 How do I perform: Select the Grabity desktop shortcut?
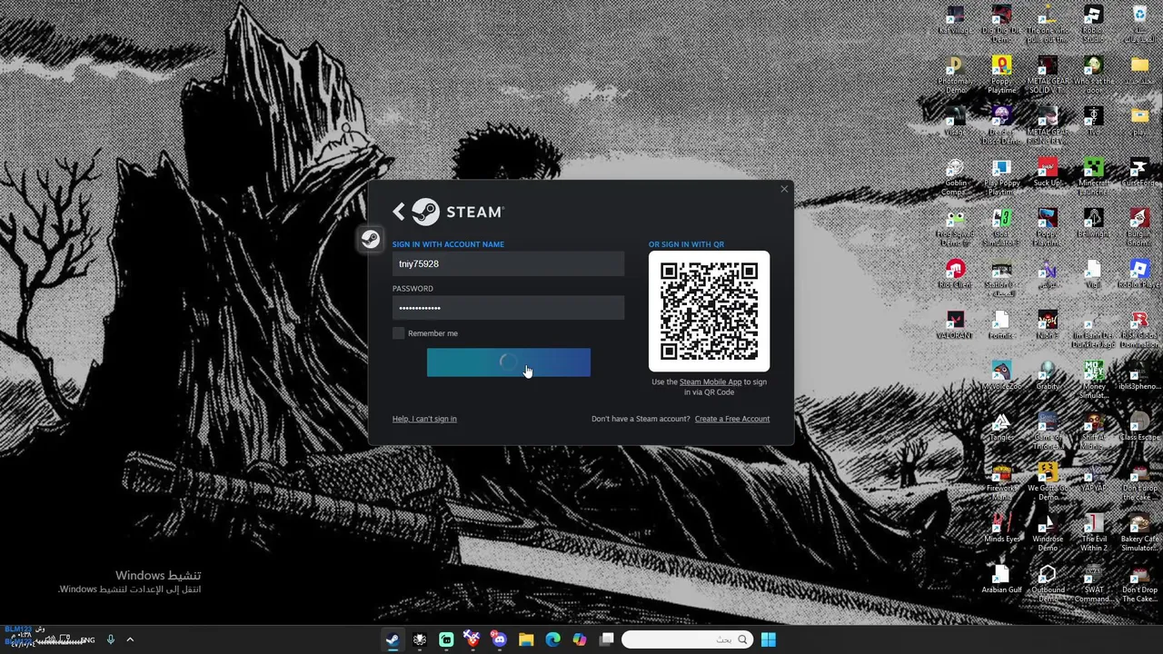1048,376
